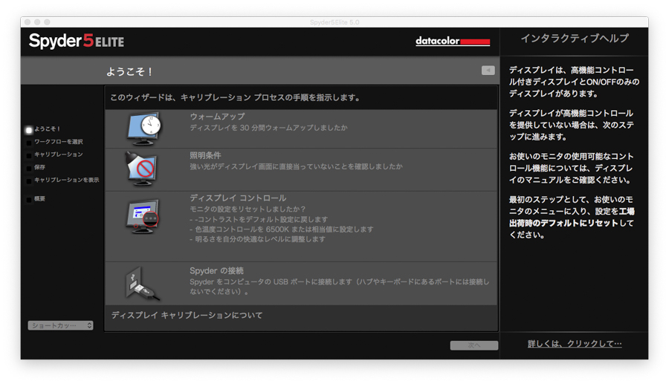
Task: Select the 保存 sidebar step
Action: click(x=39, y=167)
